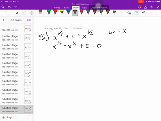The height and width of the screenshot is (121, 161).
Task: Open the Class Notebook tab
Action: click(99, 8)
